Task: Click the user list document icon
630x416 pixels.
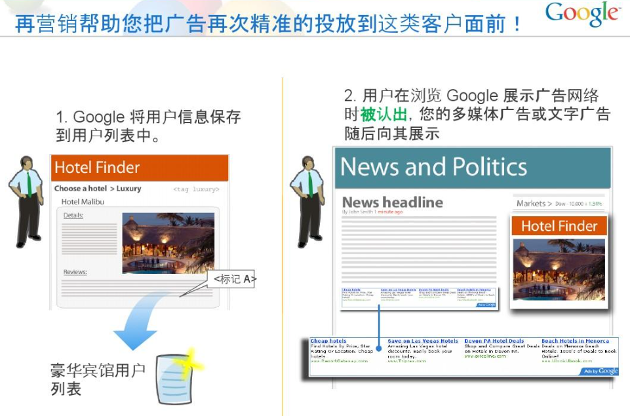Action: click(x=177, y=377)
